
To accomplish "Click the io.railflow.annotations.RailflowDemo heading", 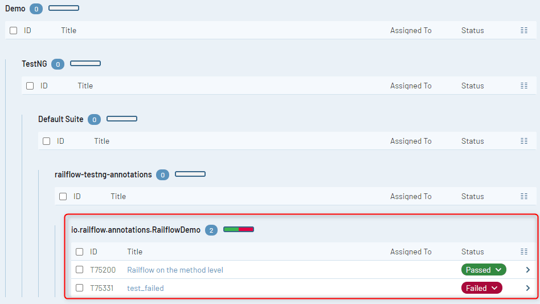I will tap(136, 230).
